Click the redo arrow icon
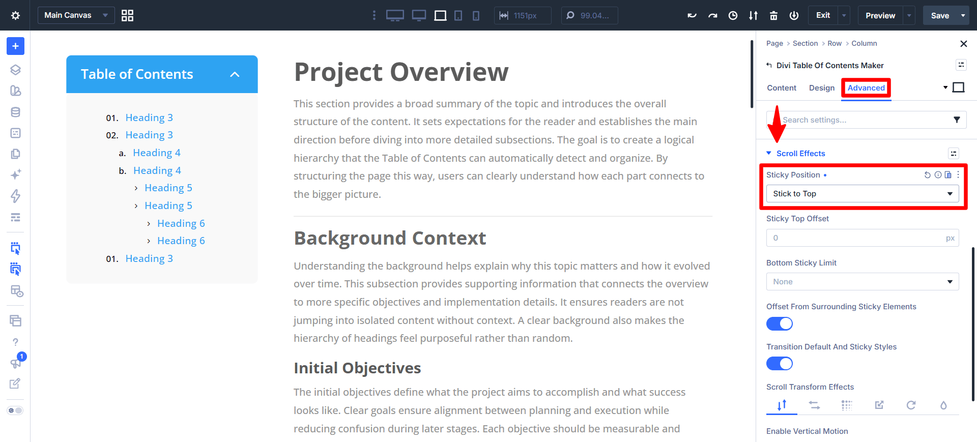The height and width of the screenshot is (442, 977). pyautogui.click(x=712, y=15)
